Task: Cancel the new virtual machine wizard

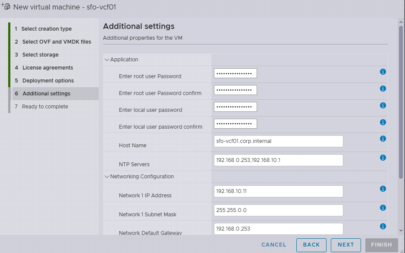Action: pos(273,245)
